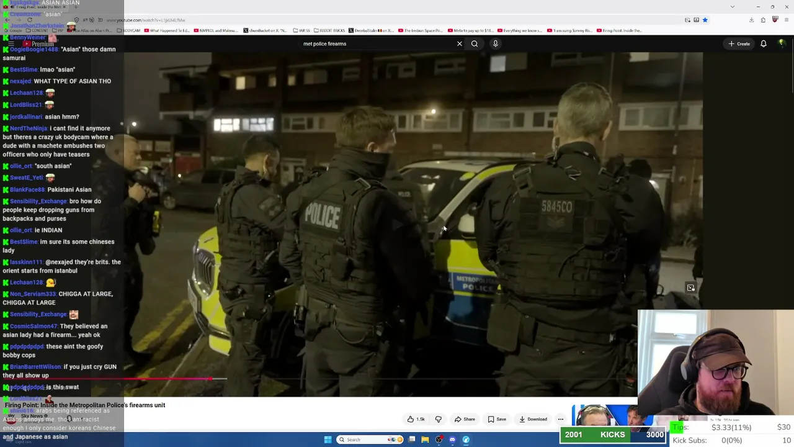Screen dimensions: 794x447
Task: Like the video with thumbs up
Action: [x=416, y=419]
